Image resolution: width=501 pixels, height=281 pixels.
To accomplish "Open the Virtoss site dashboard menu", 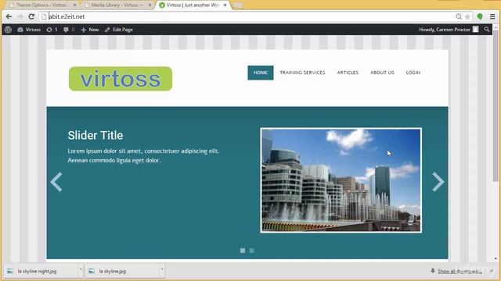I will 29,30.
